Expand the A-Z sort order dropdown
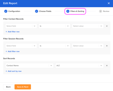Image resolution: width=113 pixels, height=91 pixels. tap(79, 66)
